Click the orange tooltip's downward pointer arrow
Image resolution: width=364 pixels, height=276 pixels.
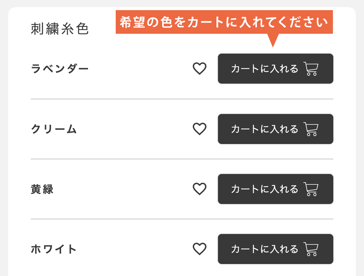pyautogui.click(x=273, y=40)
